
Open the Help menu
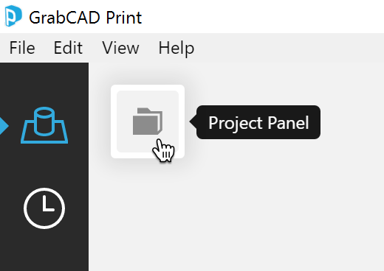[176, 49]
